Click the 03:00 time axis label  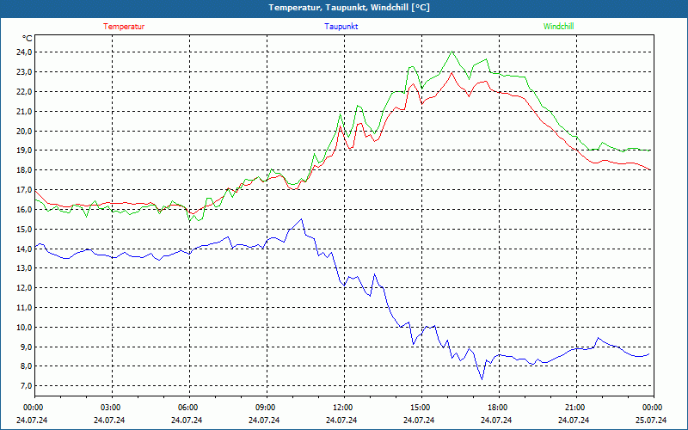112,408
